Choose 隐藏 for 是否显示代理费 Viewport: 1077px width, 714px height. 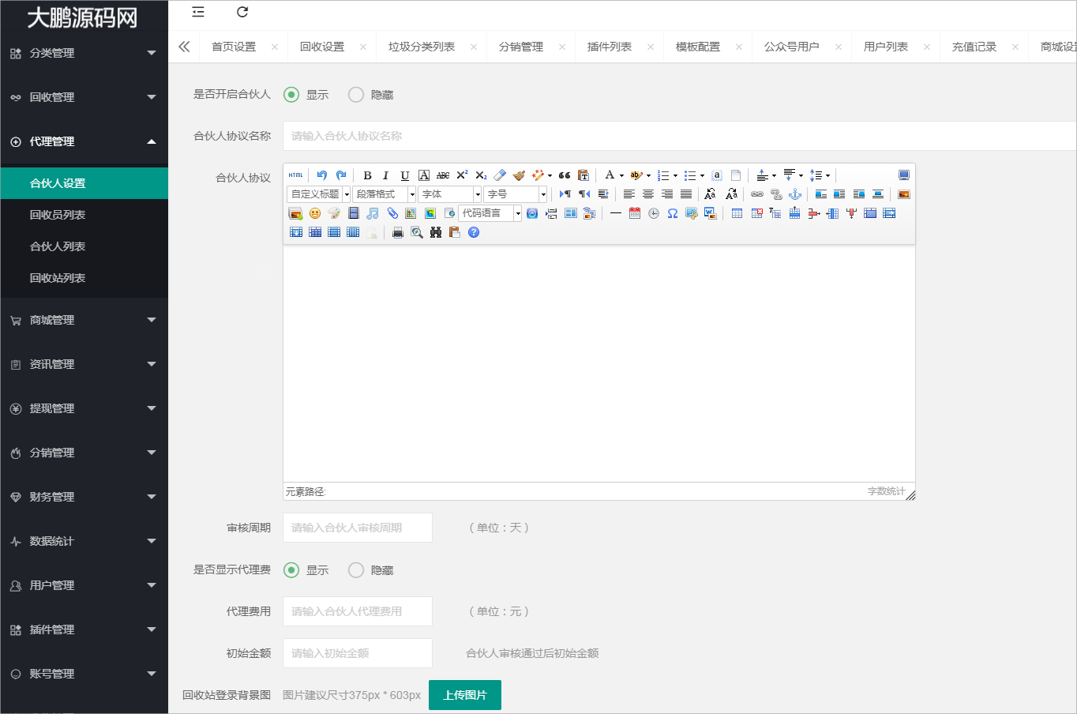[355, 569]
